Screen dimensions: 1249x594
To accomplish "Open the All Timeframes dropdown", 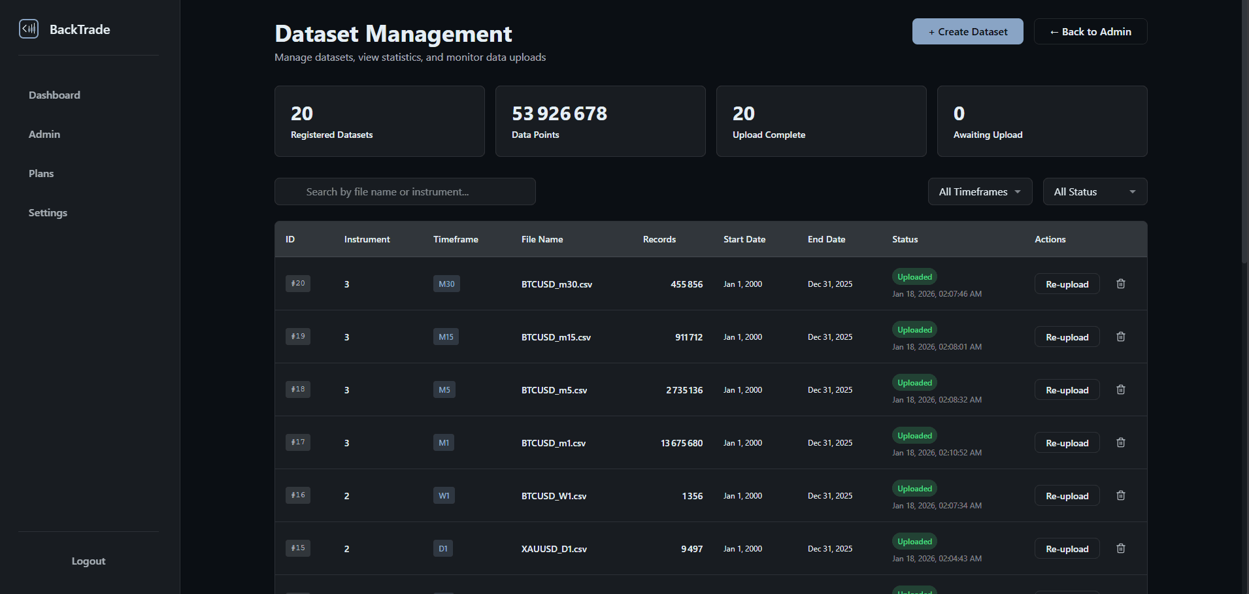I will [x=980, y=191].
